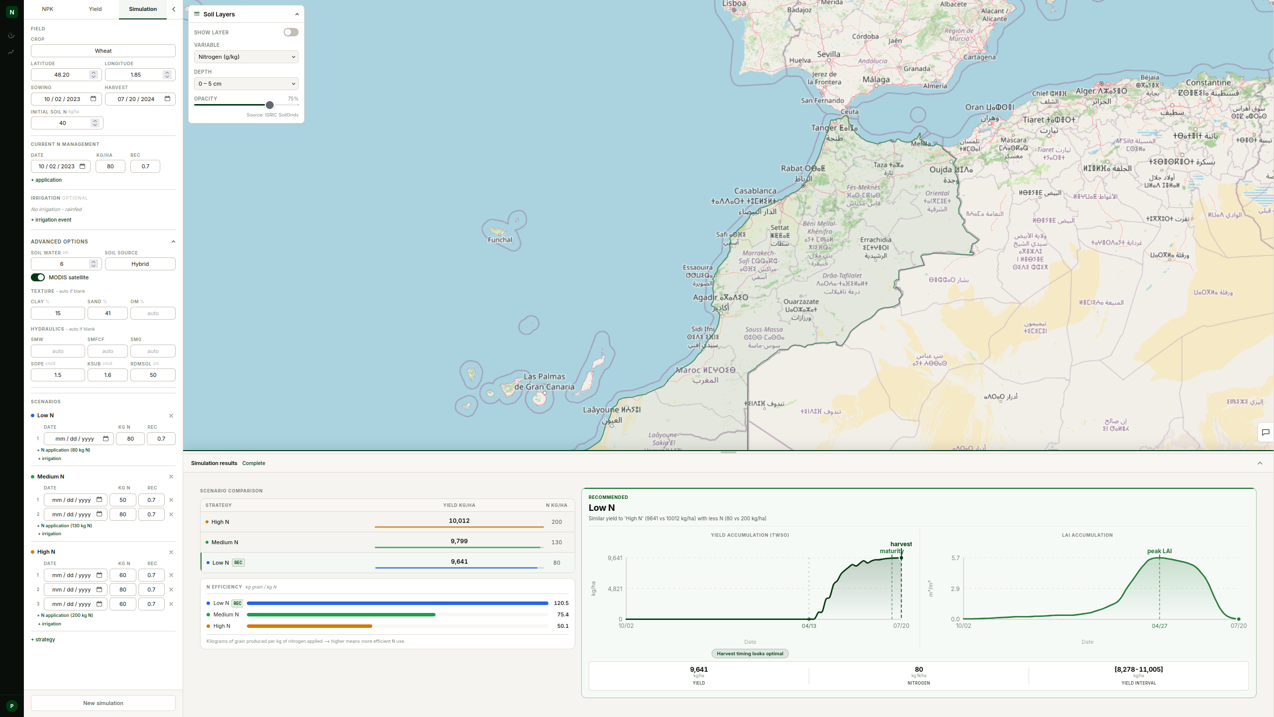Screen dimensions: 1274x717
Task: Add N application to High N scenario
Action: point(65,615)
